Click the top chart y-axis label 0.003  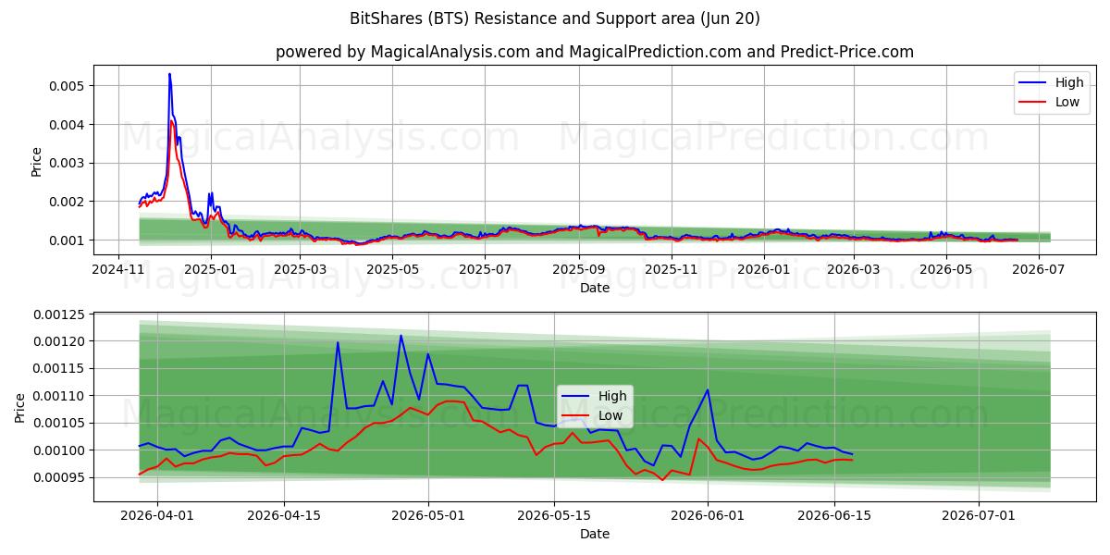(x=67, y=163)
